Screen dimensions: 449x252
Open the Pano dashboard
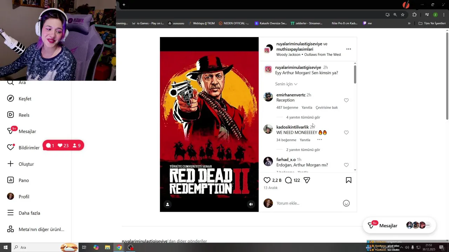click(24, 180)
